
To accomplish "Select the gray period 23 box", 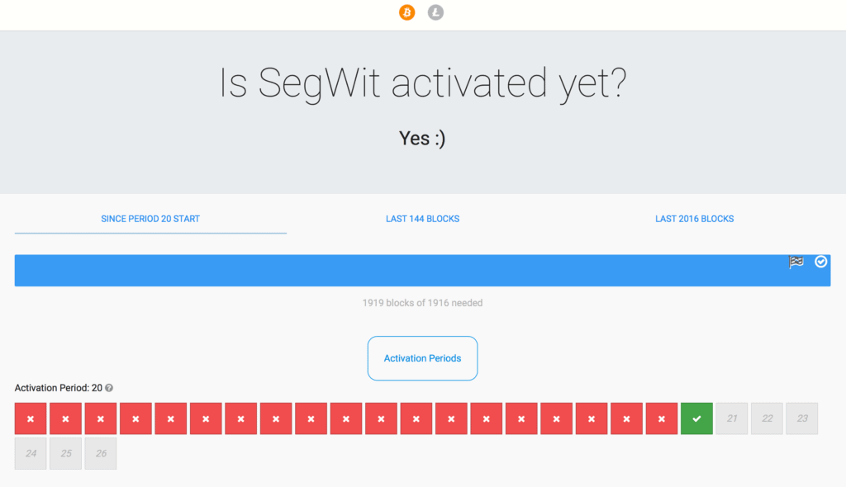I will [802, 418].
